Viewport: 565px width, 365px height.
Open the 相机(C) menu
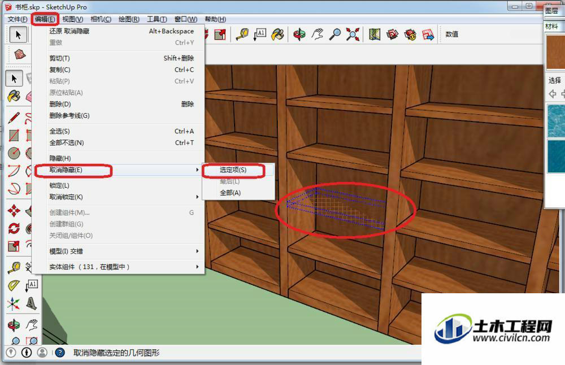(x=101, y=19)
